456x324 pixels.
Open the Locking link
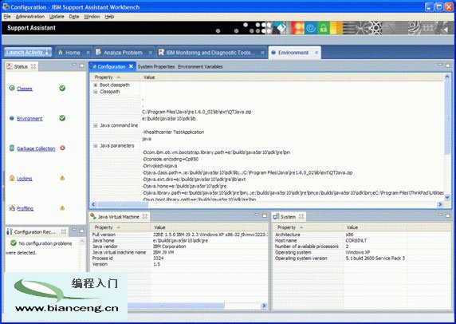pyautogui.click(x=25, y=179)
